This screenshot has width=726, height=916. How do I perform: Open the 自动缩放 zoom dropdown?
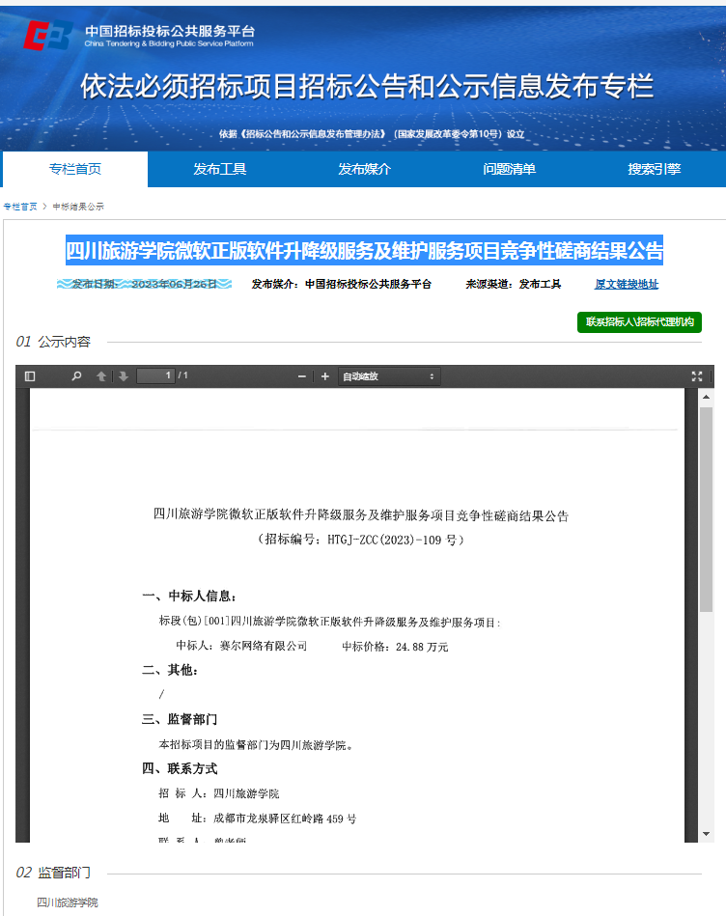389,376
